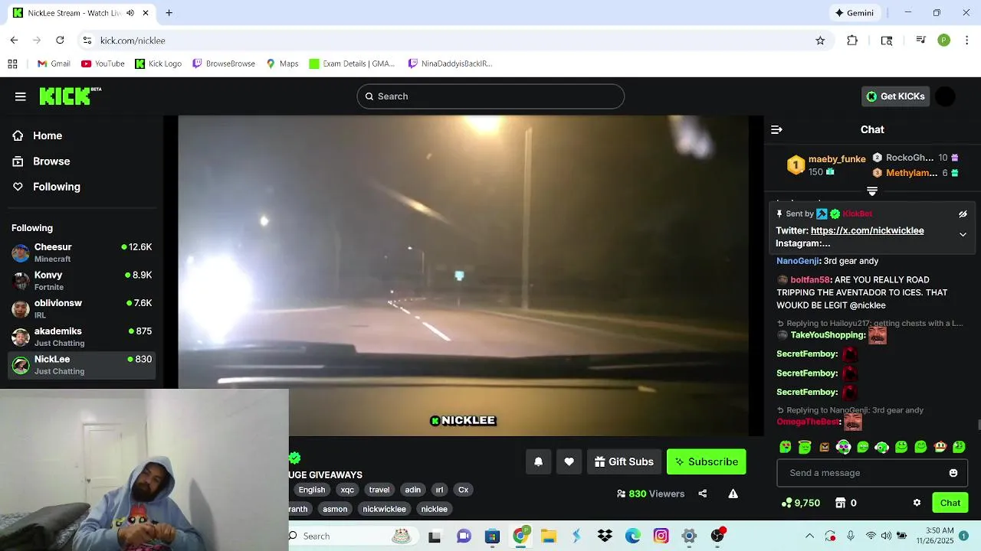Open Konvy's Fortnite channel
981x551 pixels.
[81, 281]
